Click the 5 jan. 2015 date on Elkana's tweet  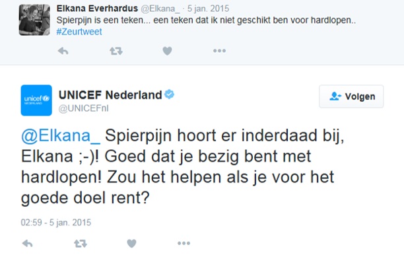pyautogui.click(x=208, y=9)
